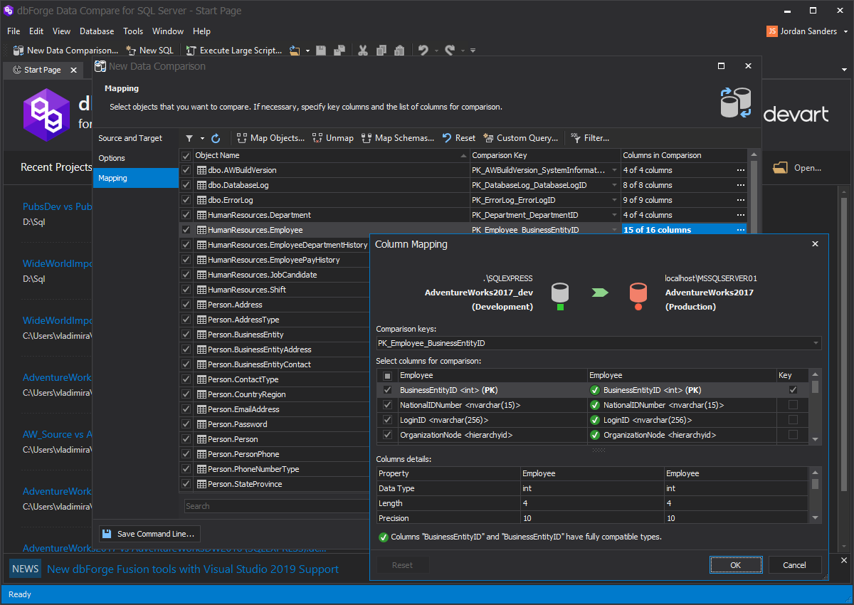854x605 pixels.
Task: Click the Custom Query icon
Action: (x=488, y=138)
